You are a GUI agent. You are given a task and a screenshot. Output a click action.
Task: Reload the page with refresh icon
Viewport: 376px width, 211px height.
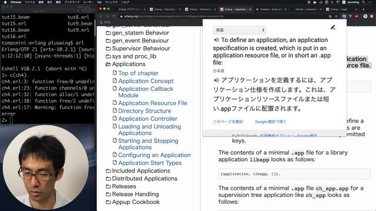113,16
